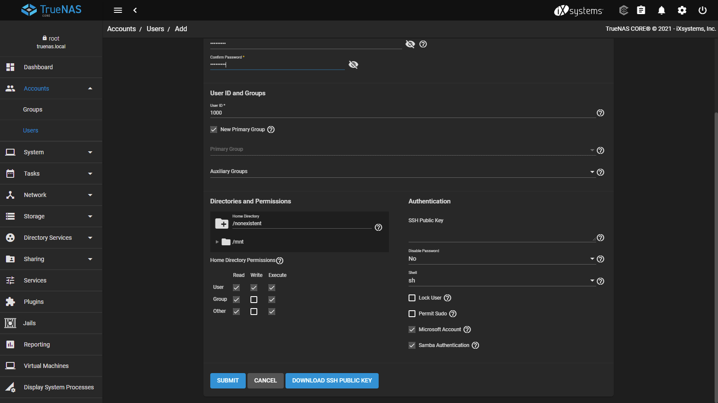Show the Confirm Password text

353,65
